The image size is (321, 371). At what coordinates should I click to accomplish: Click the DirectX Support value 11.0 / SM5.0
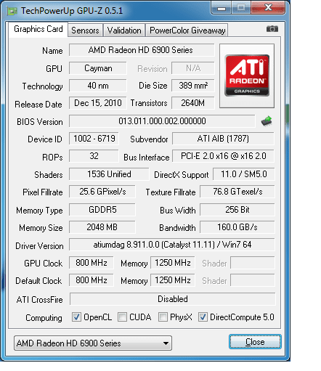click(244, 174)
